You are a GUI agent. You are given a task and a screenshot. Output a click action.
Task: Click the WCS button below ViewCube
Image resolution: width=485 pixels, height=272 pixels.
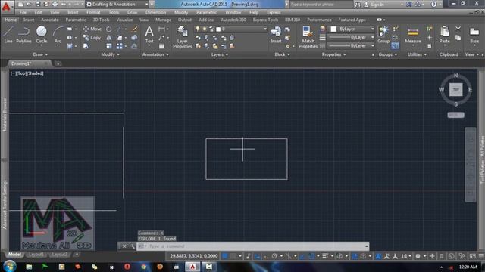[x=456, y=115]
